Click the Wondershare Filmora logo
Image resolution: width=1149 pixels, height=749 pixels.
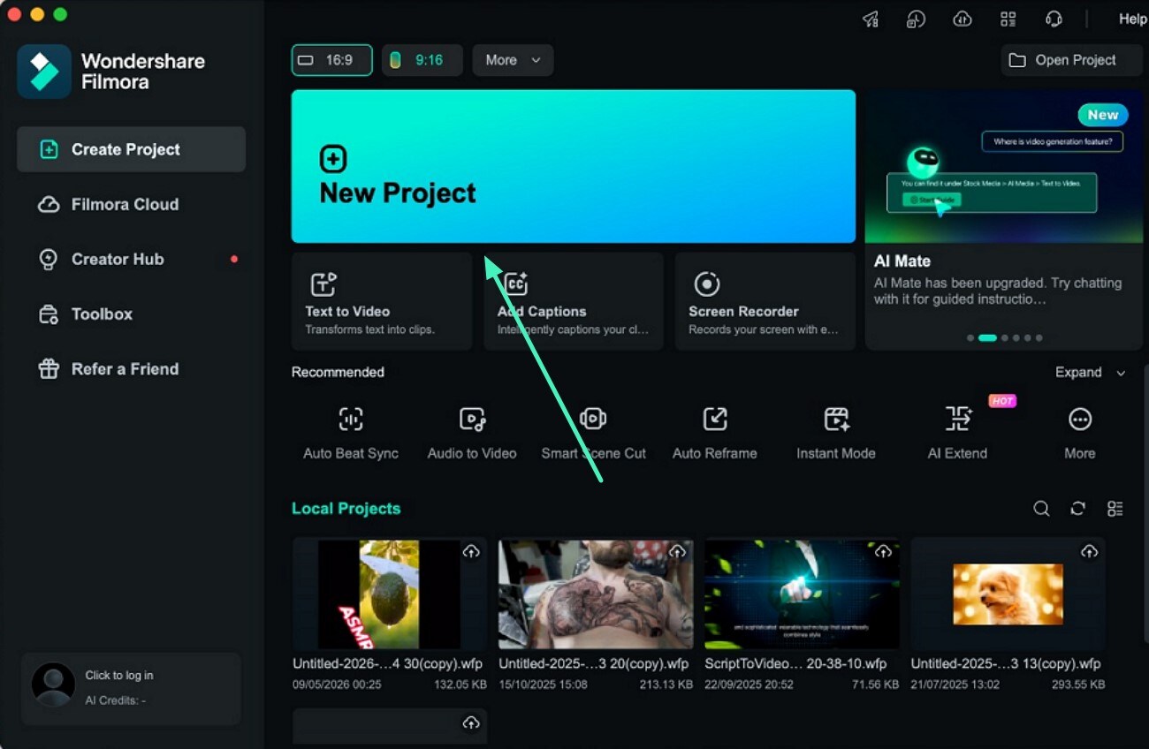(44, 72)
